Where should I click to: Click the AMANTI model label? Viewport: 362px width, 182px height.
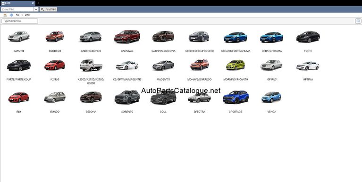(19, 51)
